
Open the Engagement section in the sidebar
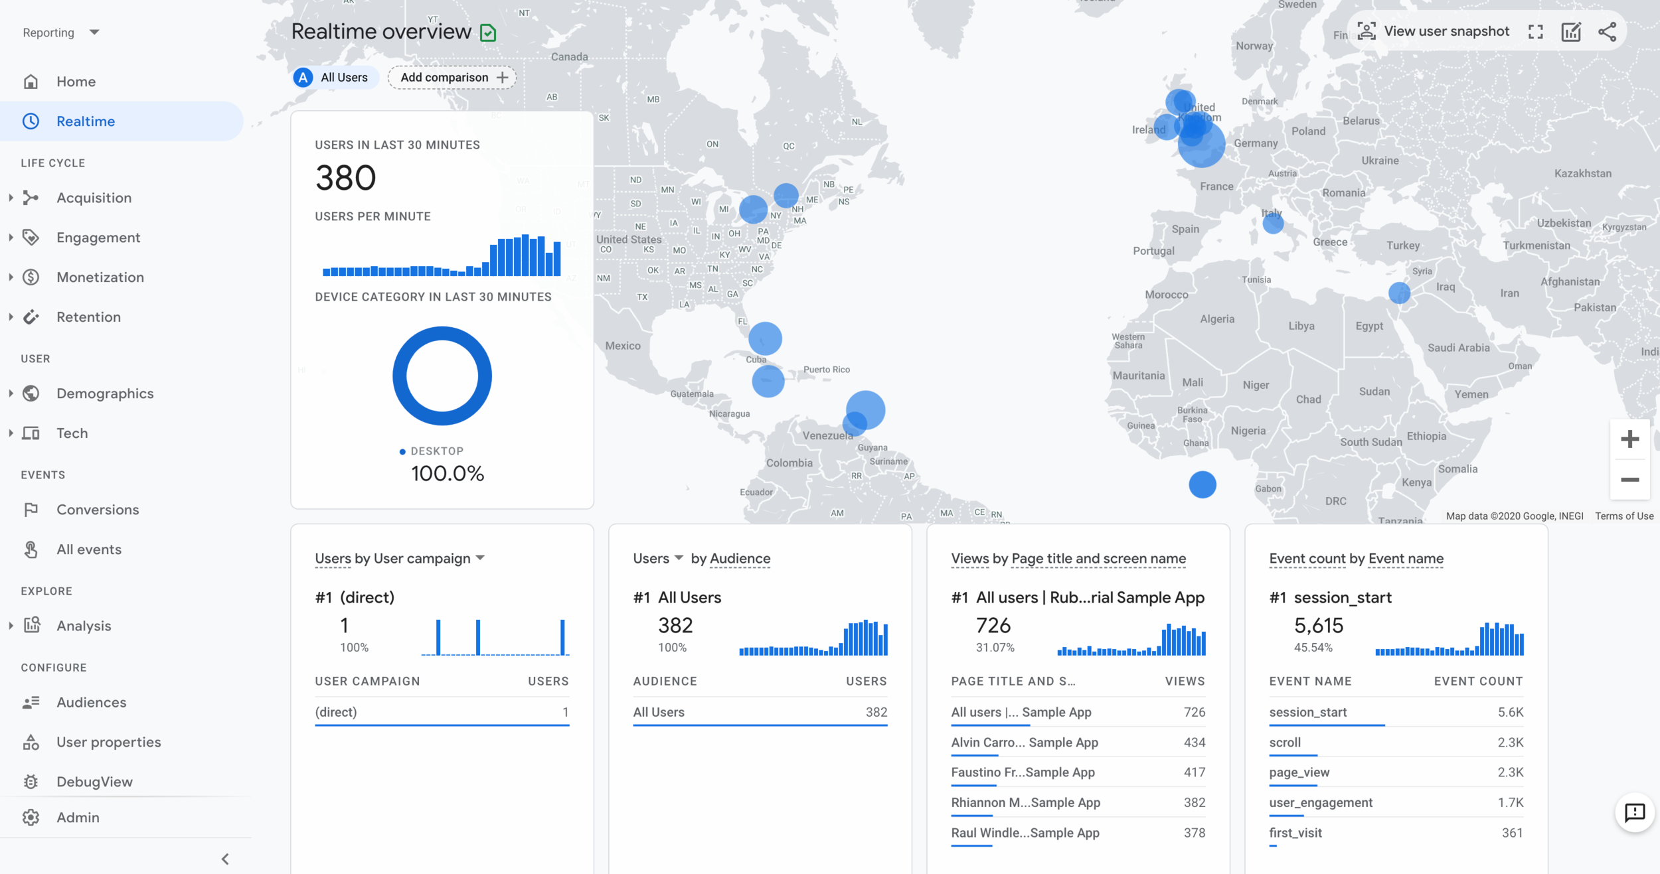tap(98, 237)
